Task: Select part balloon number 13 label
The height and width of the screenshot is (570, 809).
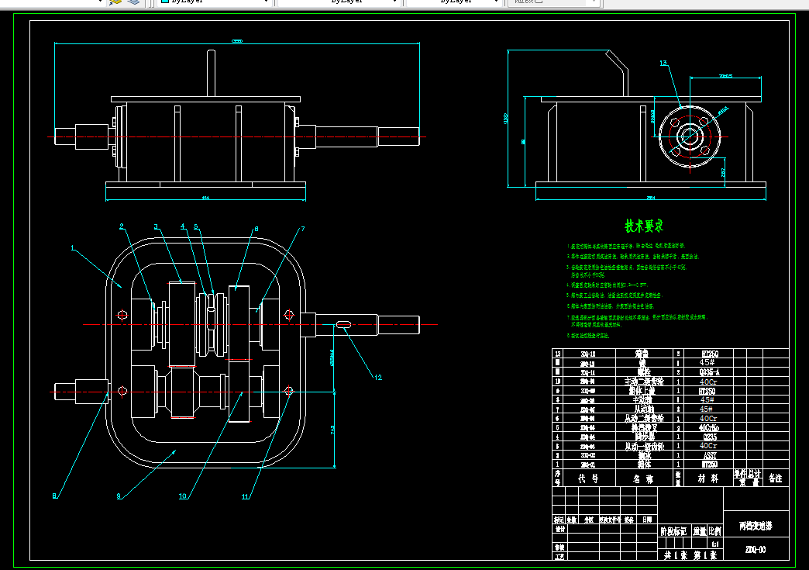Action: 663,63
